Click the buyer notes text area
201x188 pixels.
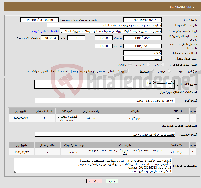(x=93, y=166)
